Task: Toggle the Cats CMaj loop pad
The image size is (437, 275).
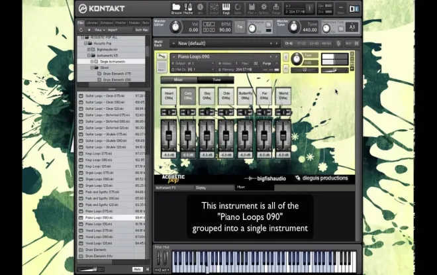Action: (188, 96)
